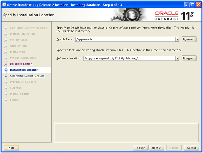Go back with the Back button
Viewport: 203px width, 153px height.
click(141, 148)
